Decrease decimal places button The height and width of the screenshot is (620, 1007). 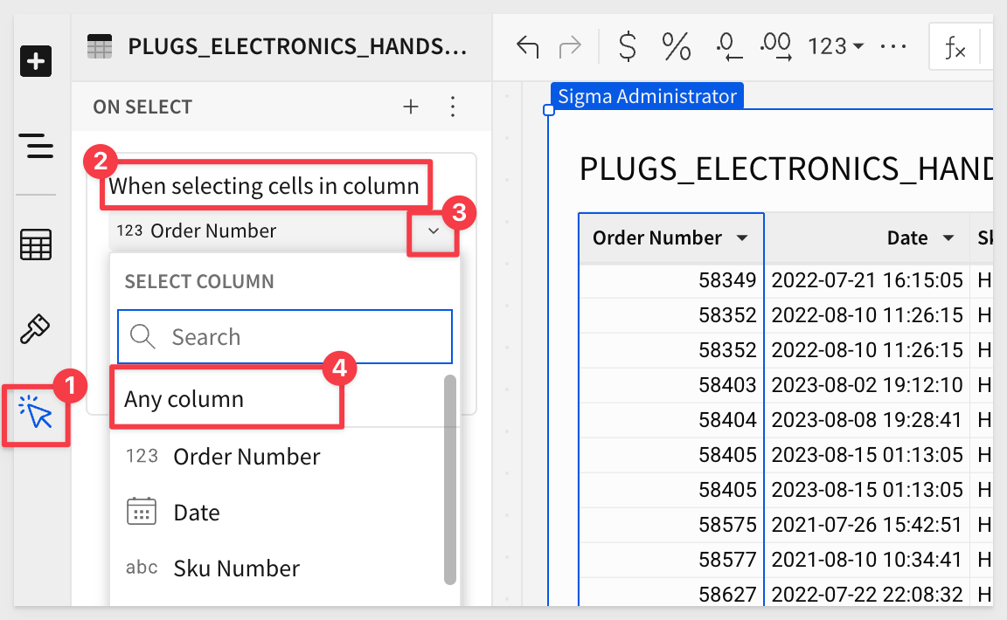click(x=728, y=46)
